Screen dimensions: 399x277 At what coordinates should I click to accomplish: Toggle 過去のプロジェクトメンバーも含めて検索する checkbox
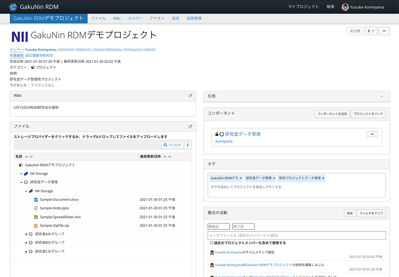pos(212,243)
